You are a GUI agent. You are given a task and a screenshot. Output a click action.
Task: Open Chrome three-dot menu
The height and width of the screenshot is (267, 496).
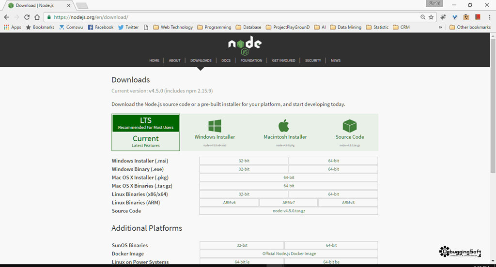(x=489, y=17)
